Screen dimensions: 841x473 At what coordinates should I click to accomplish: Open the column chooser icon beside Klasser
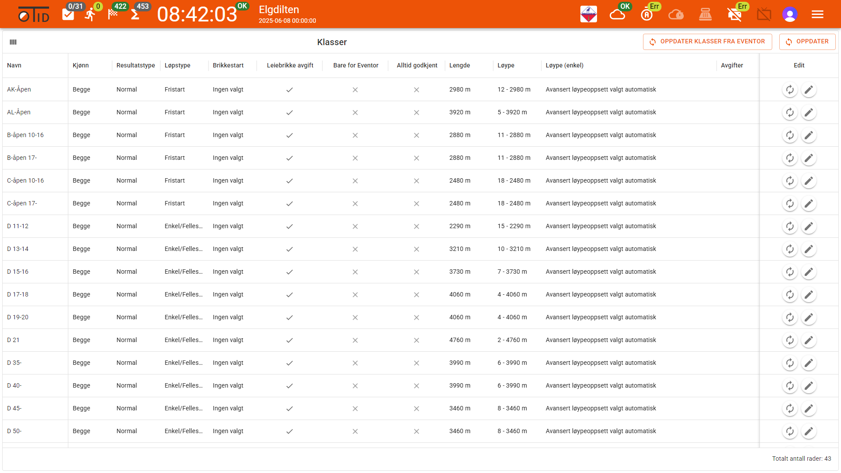pyautogui.click(x=13, y=42)
